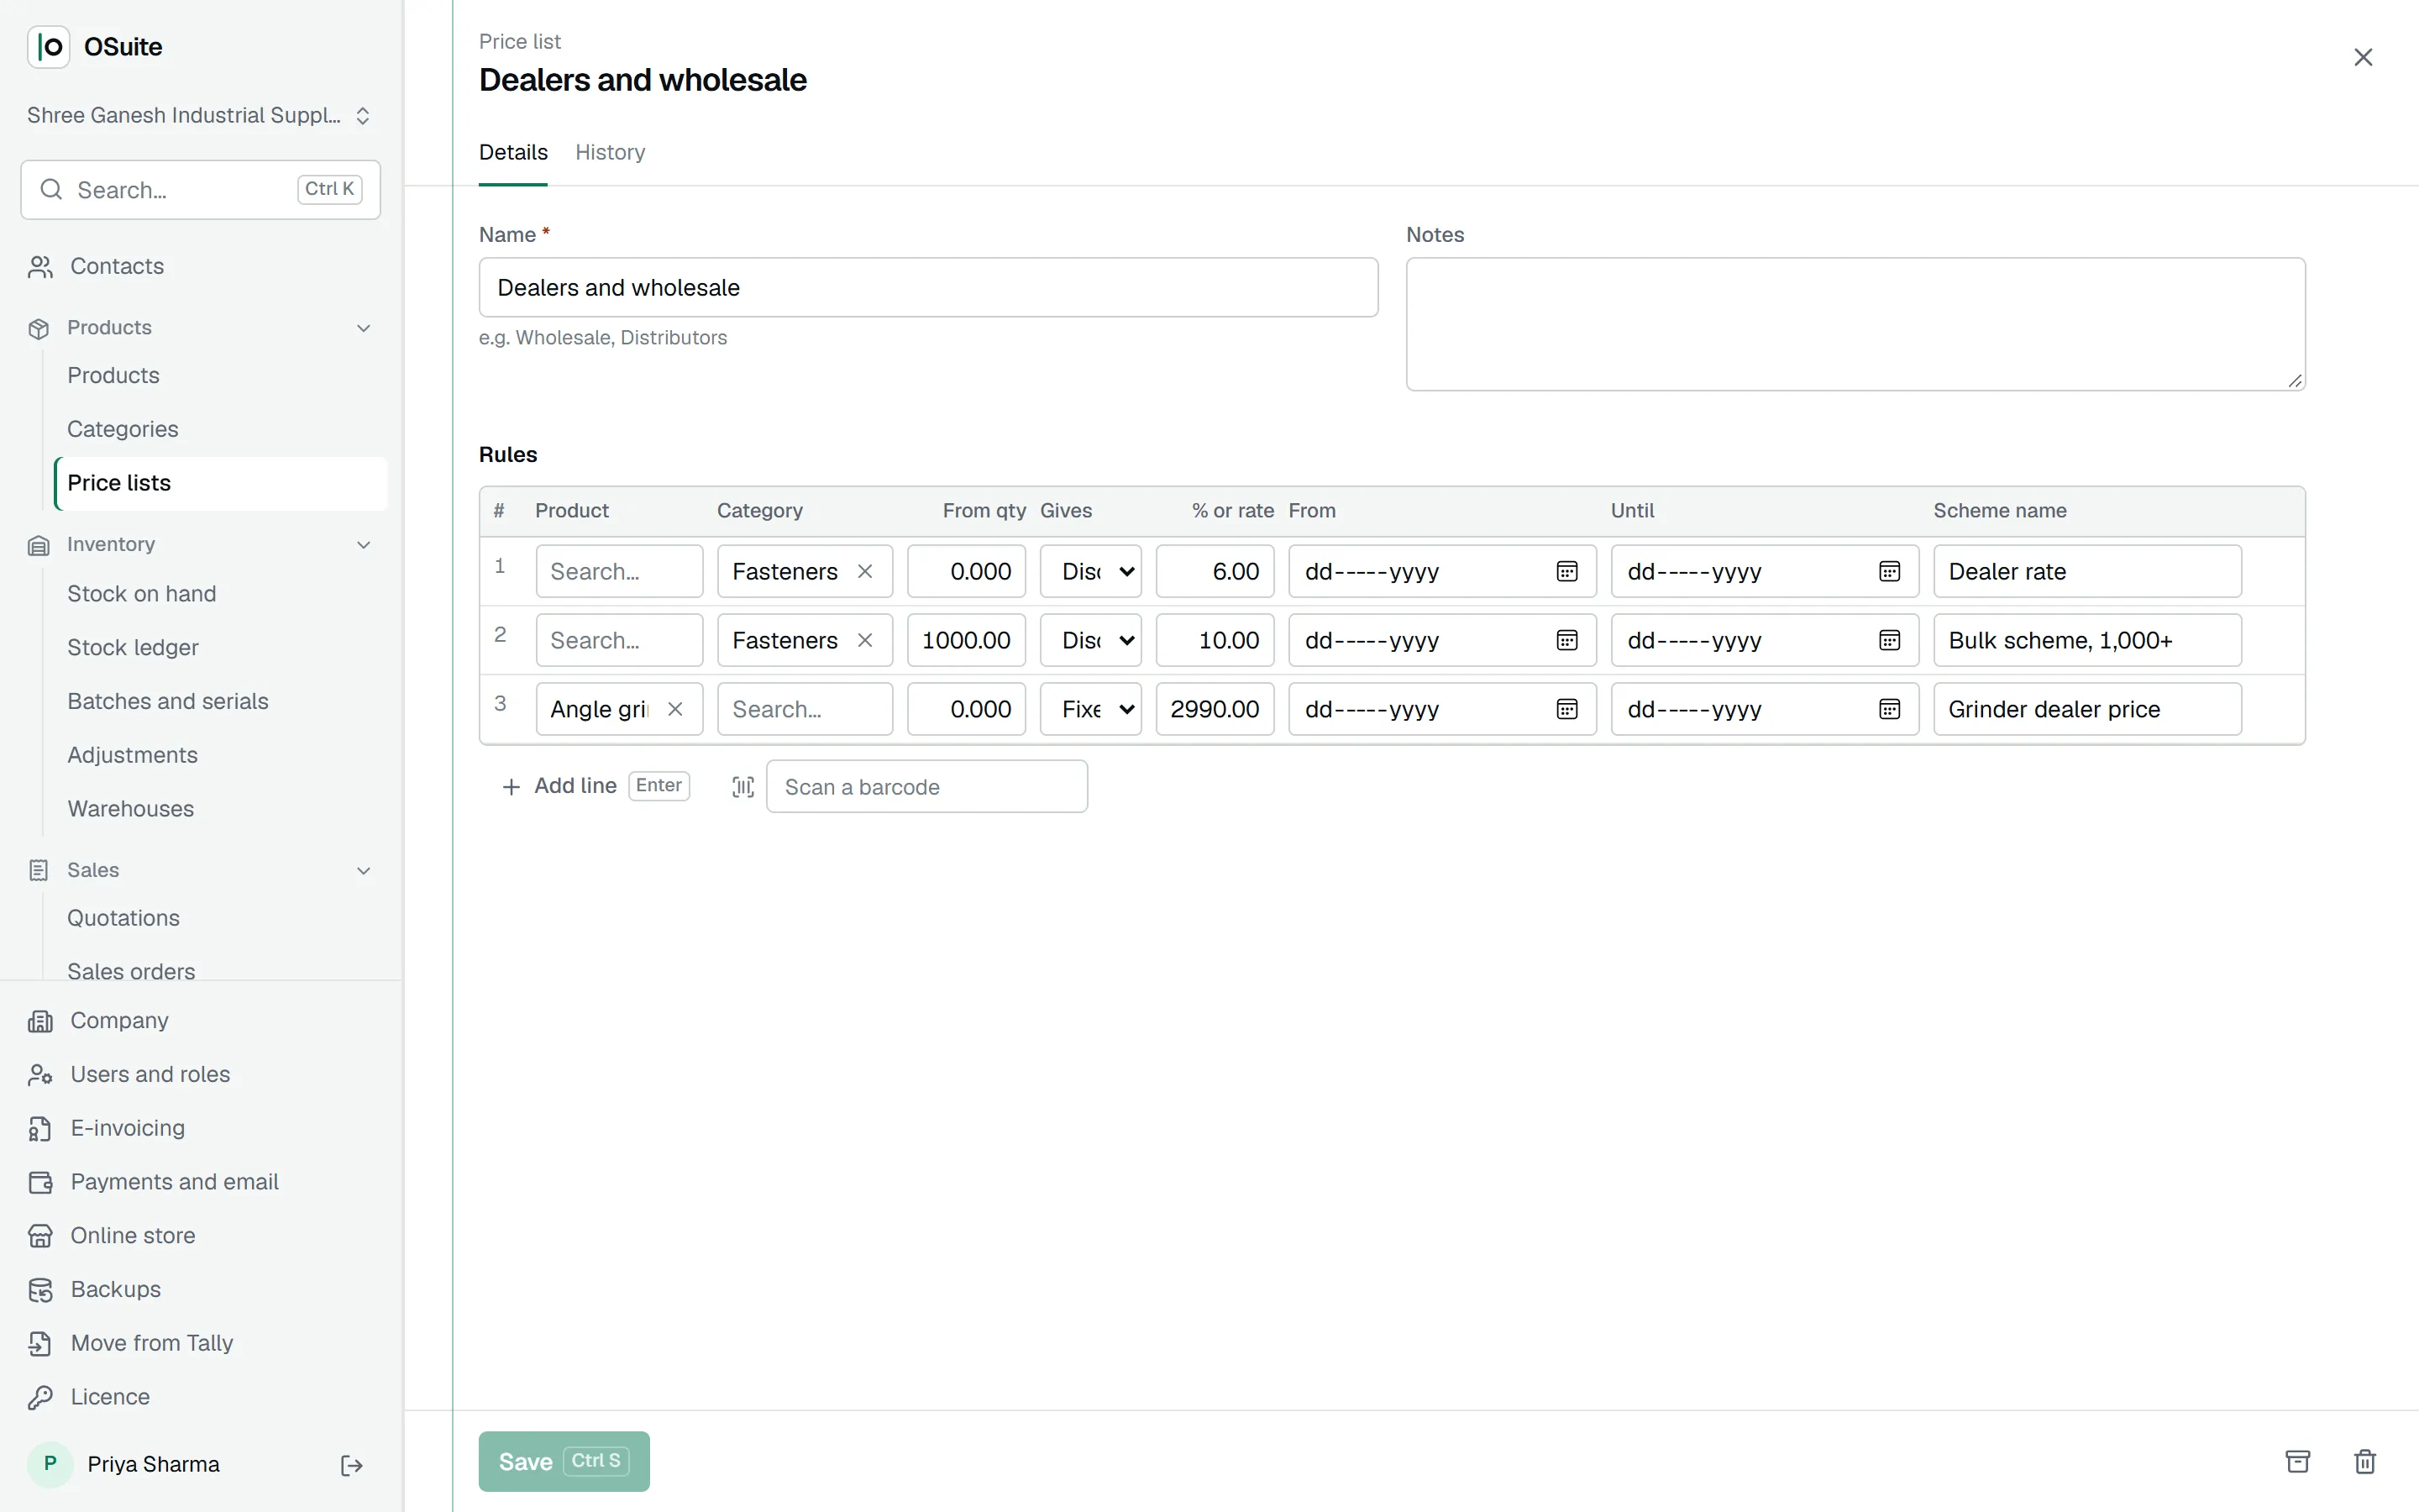Edit the 2990.00 rate field in row 3
The height and width of the screenshot is (1512, 2419).
1215,709
